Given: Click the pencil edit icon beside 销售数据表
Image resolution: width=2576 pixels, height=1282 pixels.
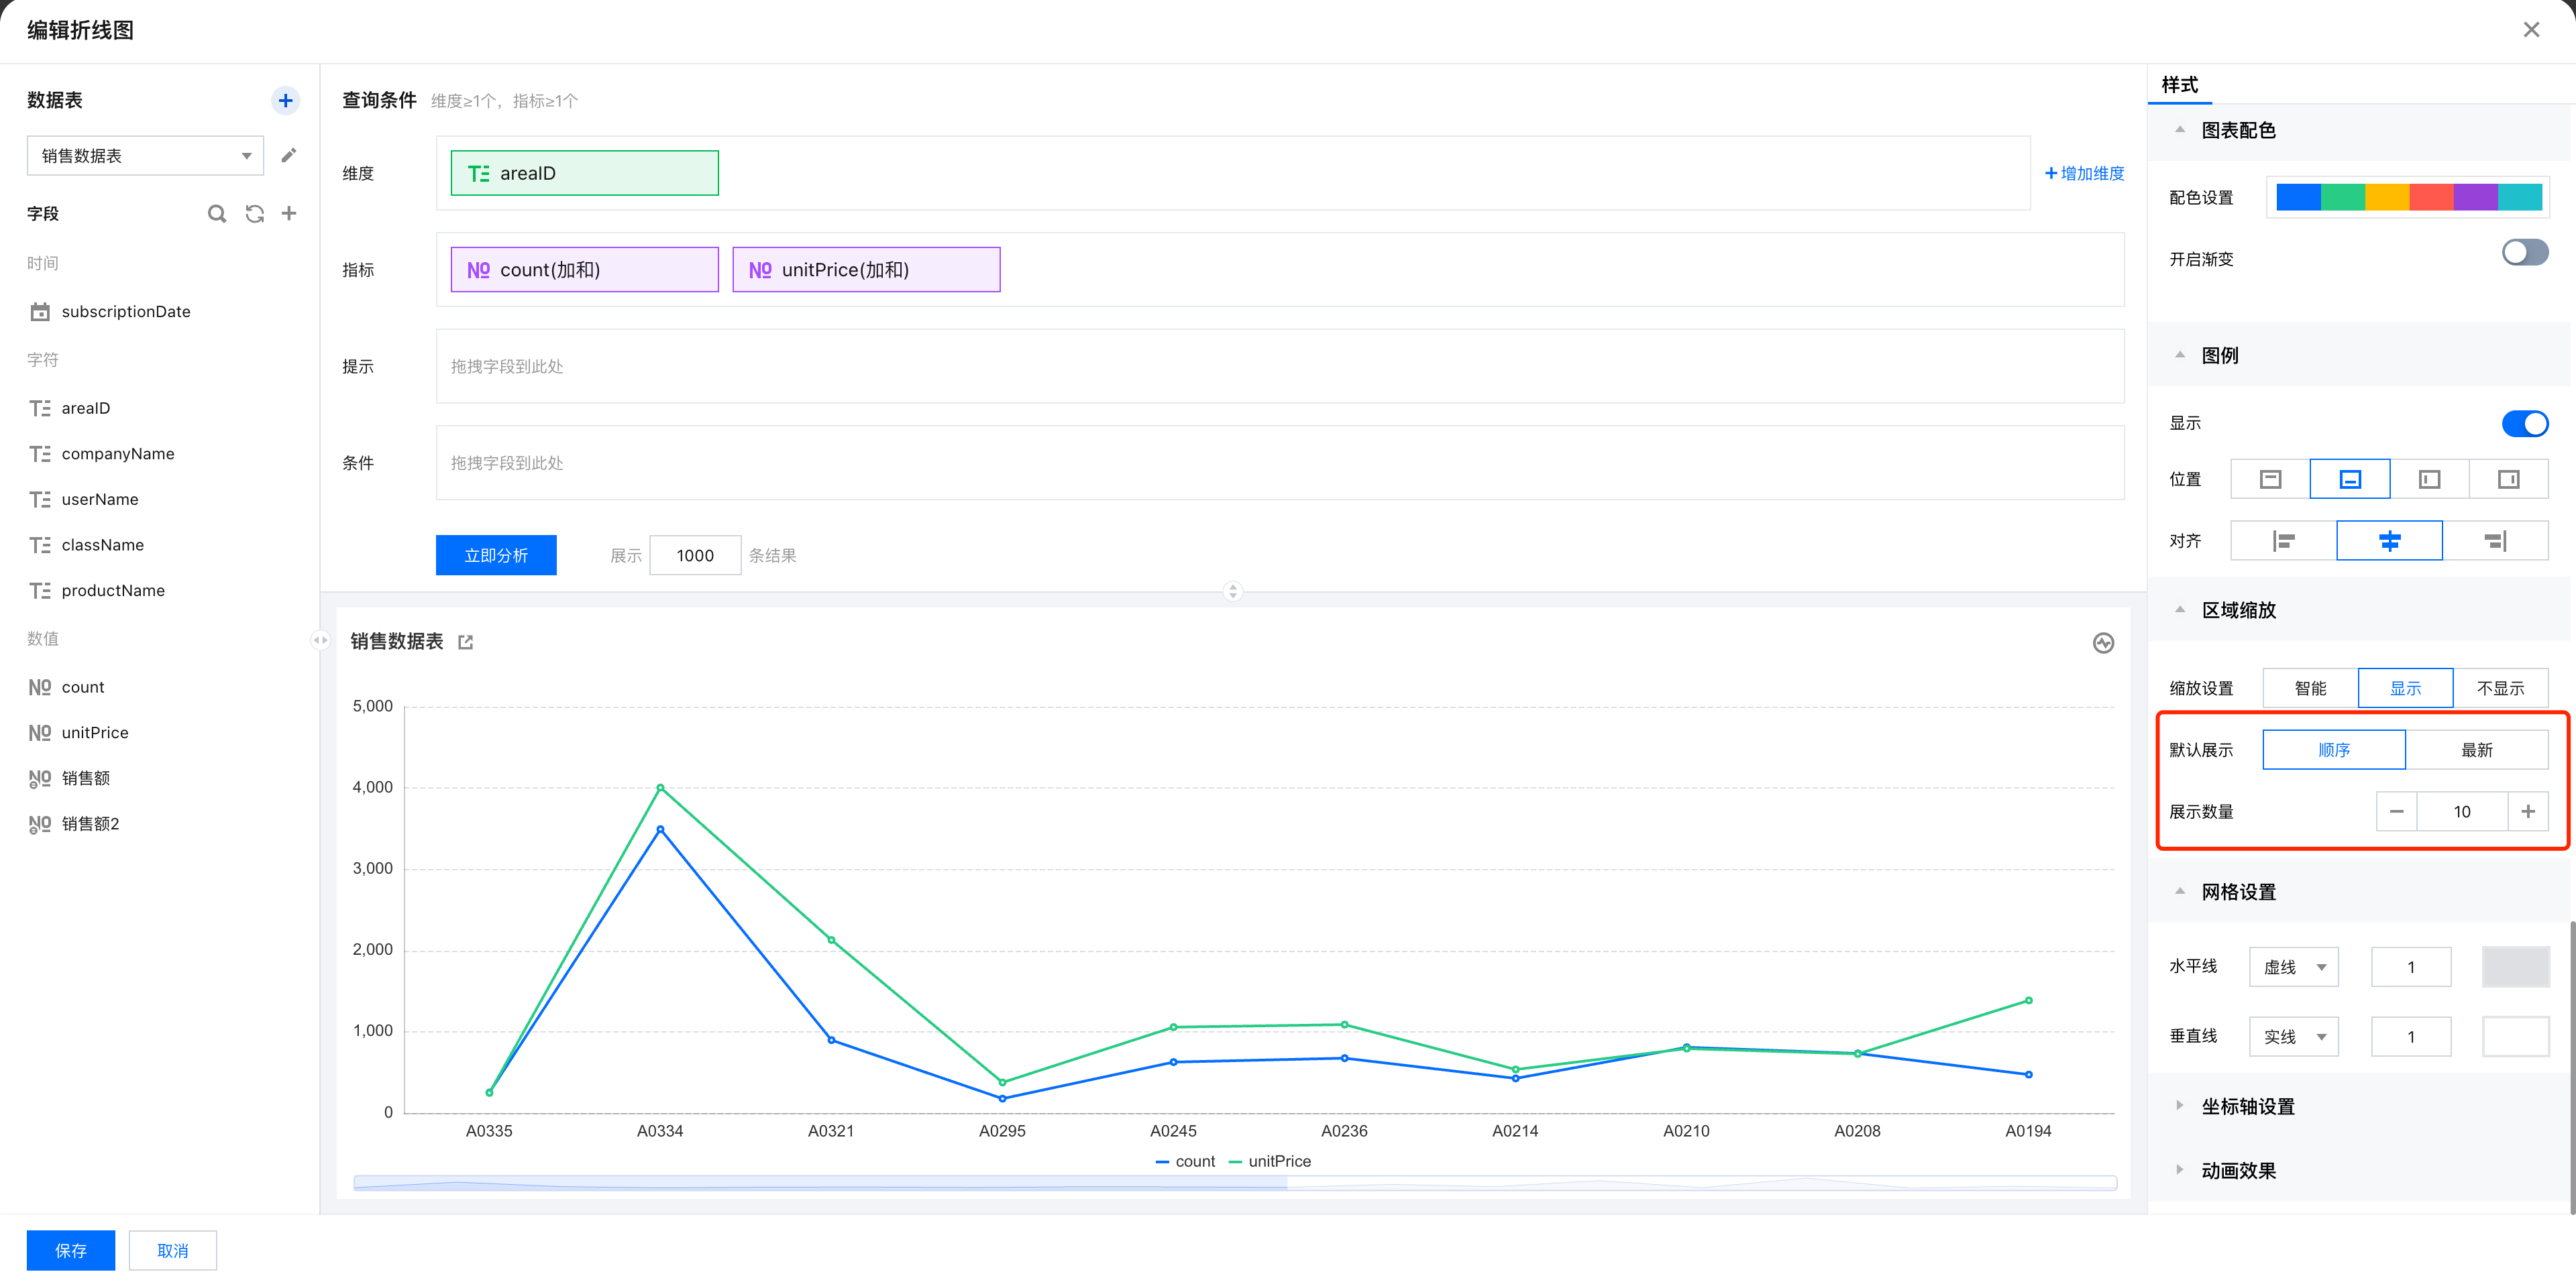Looking at the screenshot, I should (288, 155).
